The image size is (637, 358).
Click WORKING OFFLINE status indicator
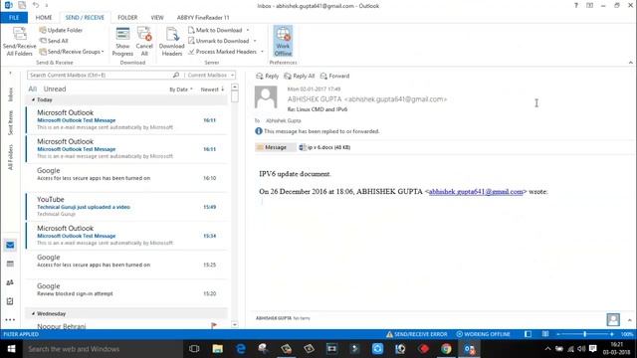click(483, 334)
